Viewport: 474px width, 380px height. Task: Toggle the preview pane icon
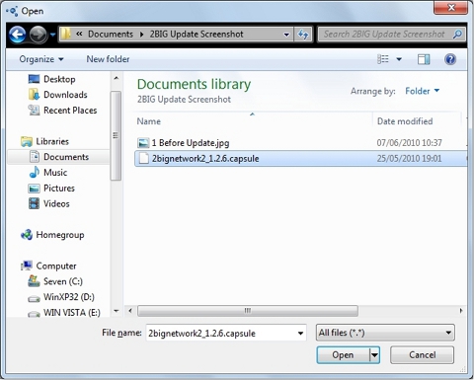point(424,59)
